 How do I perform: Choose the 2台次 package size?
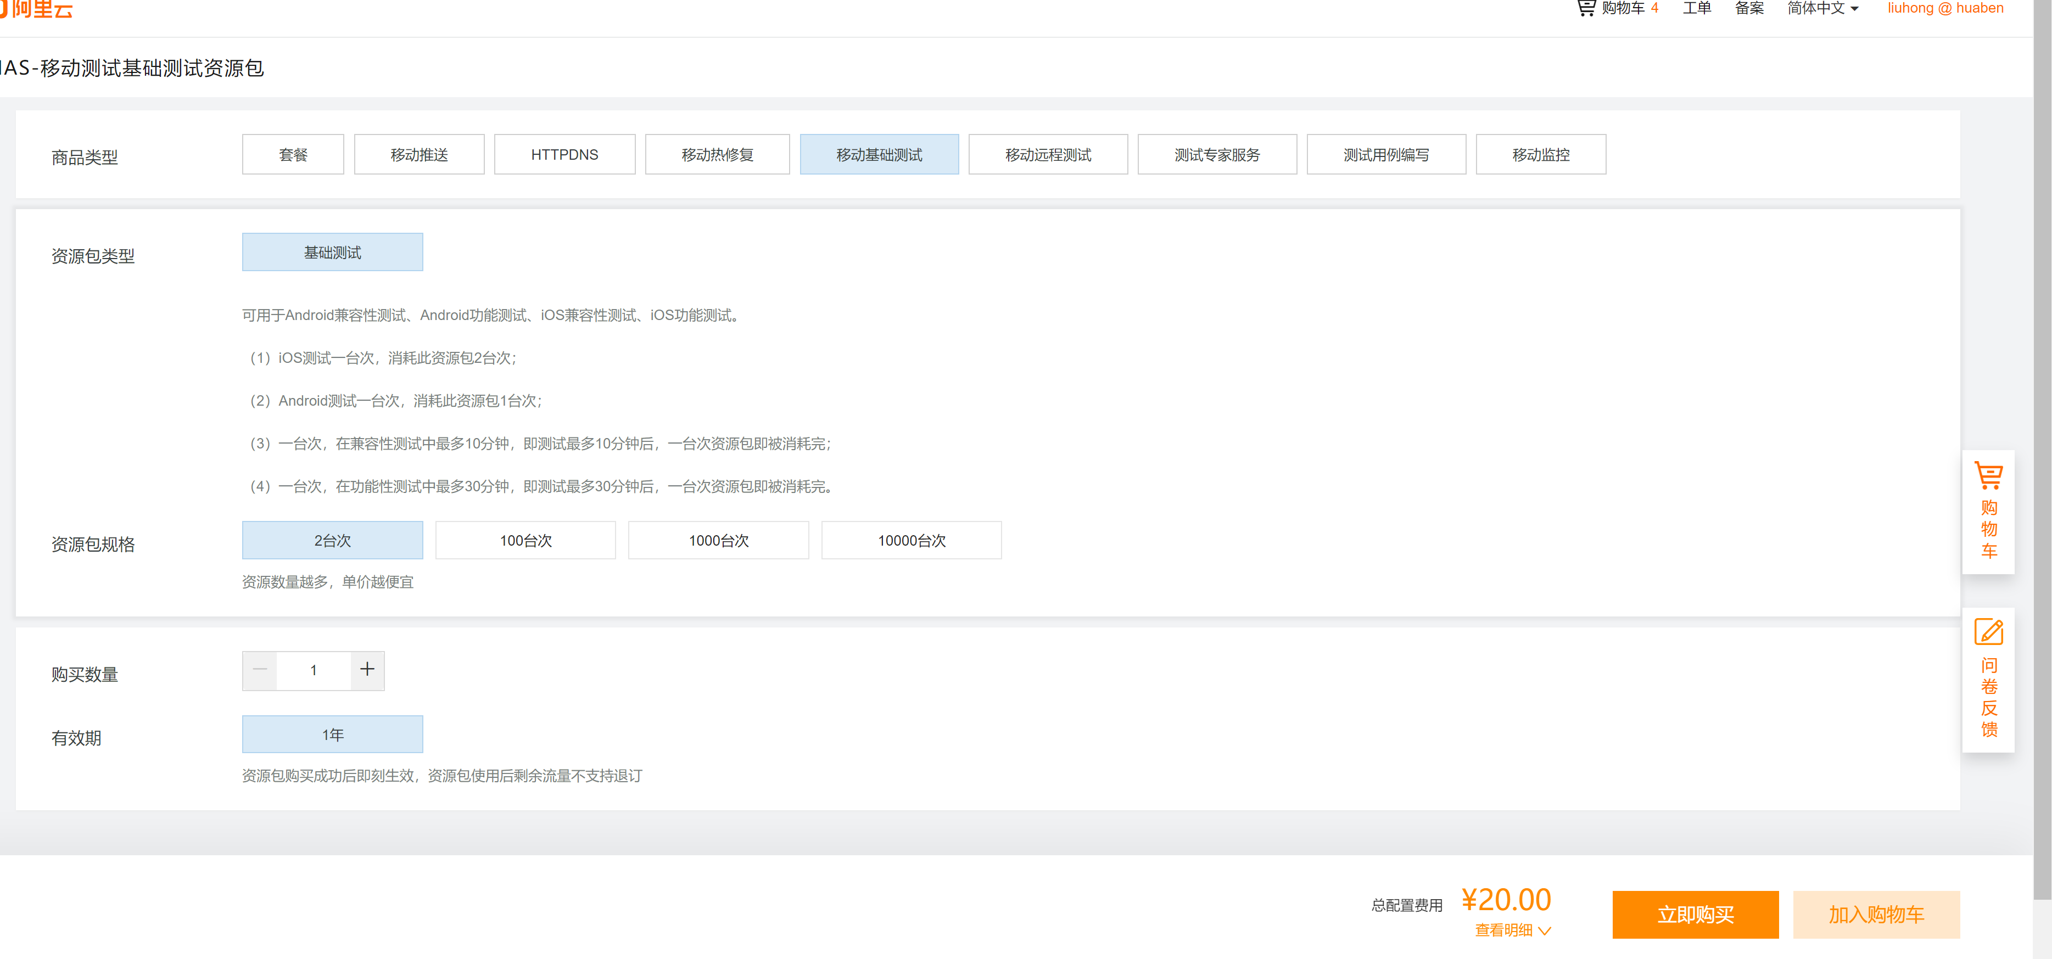coord(333,541)
